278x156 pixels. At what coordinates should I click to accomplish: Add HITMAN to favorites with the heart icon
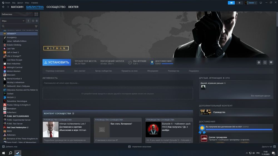click(271, 62)
